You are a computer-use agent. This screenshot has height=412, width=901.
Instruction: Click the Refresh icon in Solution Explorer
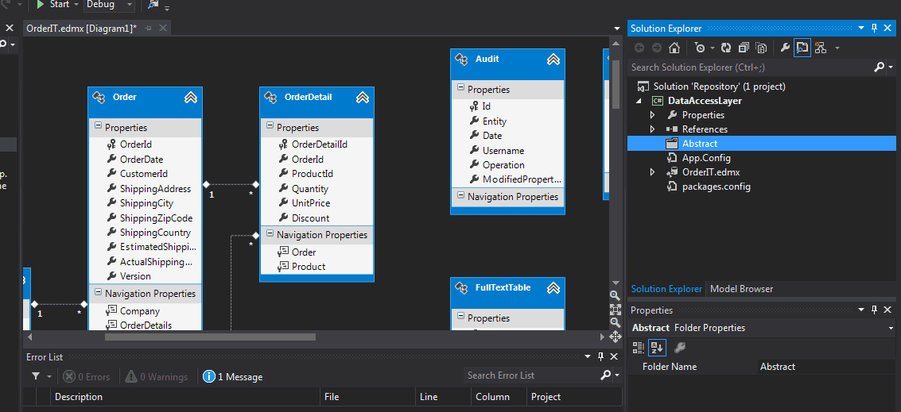click(x=726, y=48)
